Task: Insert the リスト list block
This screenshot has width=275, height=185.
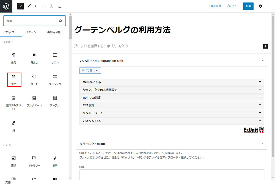Action: pyautogui.click(x=55, y=58)
